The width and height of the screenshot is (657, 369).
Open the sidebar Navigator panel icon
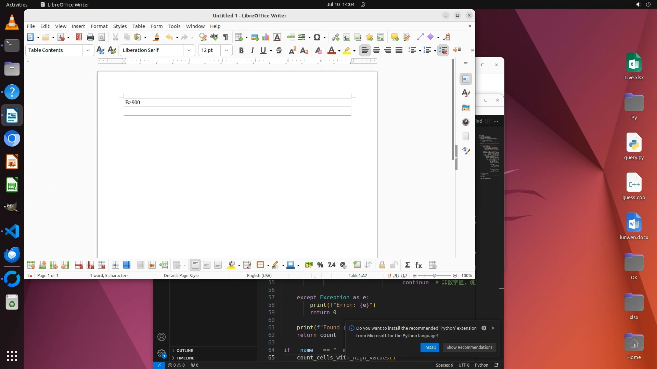tap(466, 122)
